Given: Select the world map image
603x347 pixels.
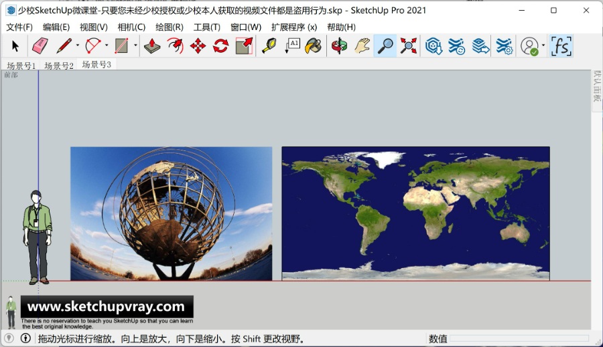Looking at the screenshot, I should 415,213.
